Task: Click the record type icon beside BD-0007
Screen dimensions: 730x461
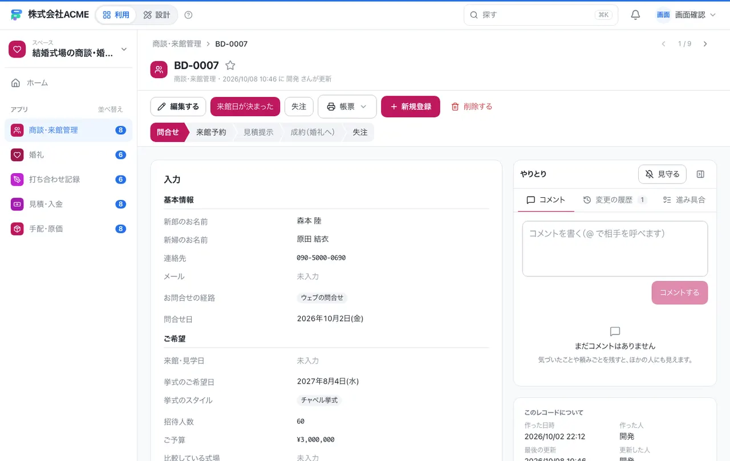Action: coord(159,70)
